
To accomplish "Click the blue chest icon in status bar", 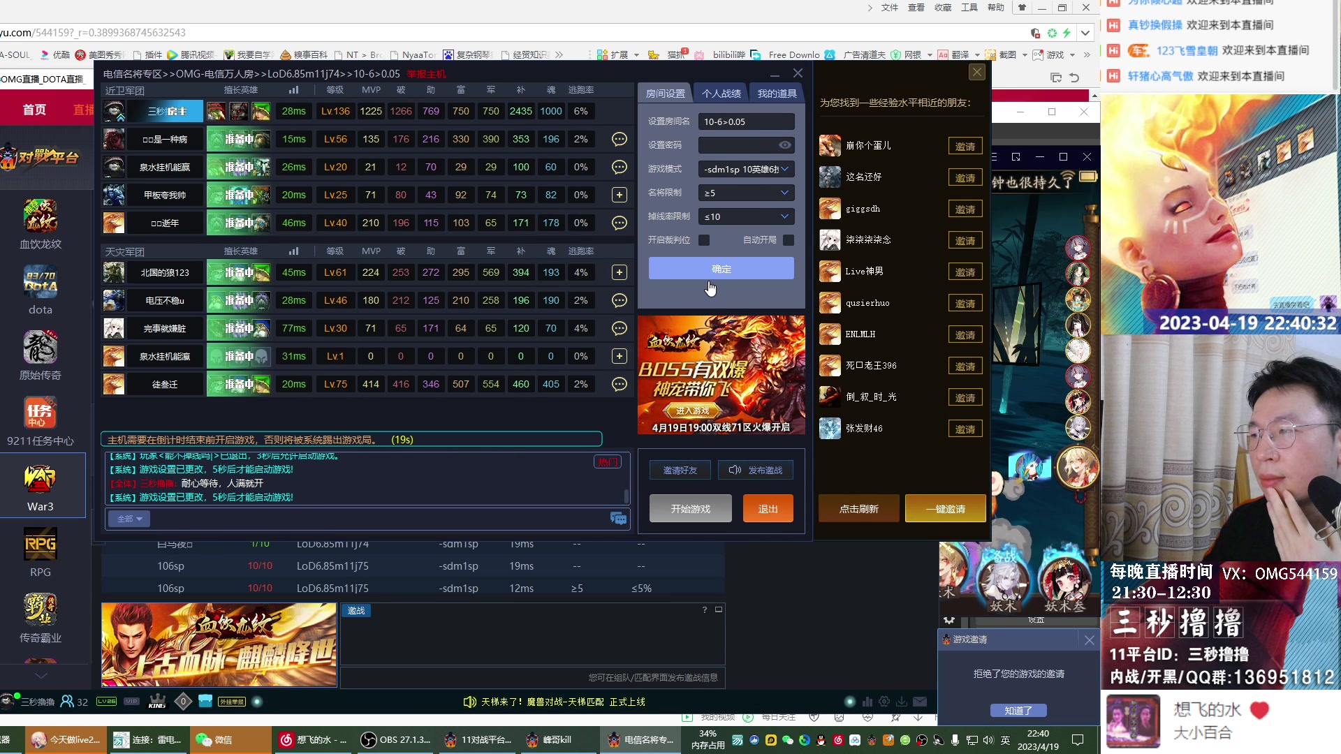I will point(205,701).
